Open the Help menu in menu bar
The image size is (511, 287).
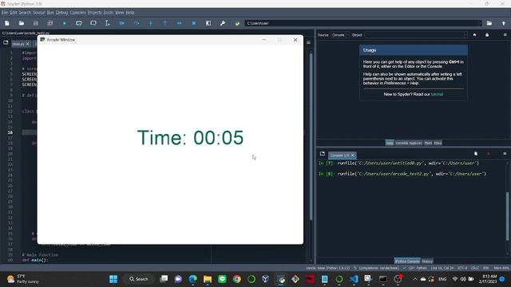(x=129, y=13)
